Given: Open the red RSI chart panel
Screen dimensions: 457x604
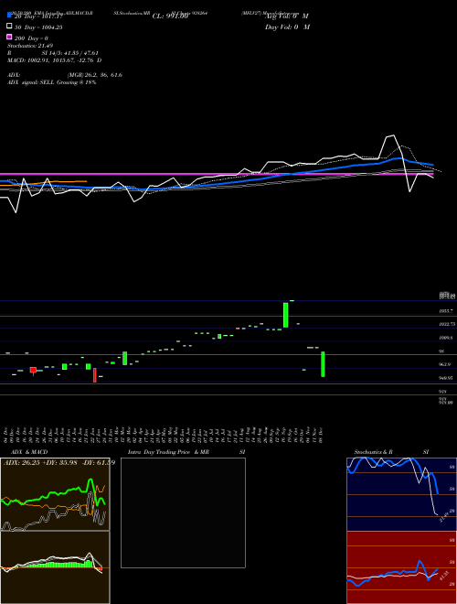Looking at the screenshot, I should [x=401, y=567].
